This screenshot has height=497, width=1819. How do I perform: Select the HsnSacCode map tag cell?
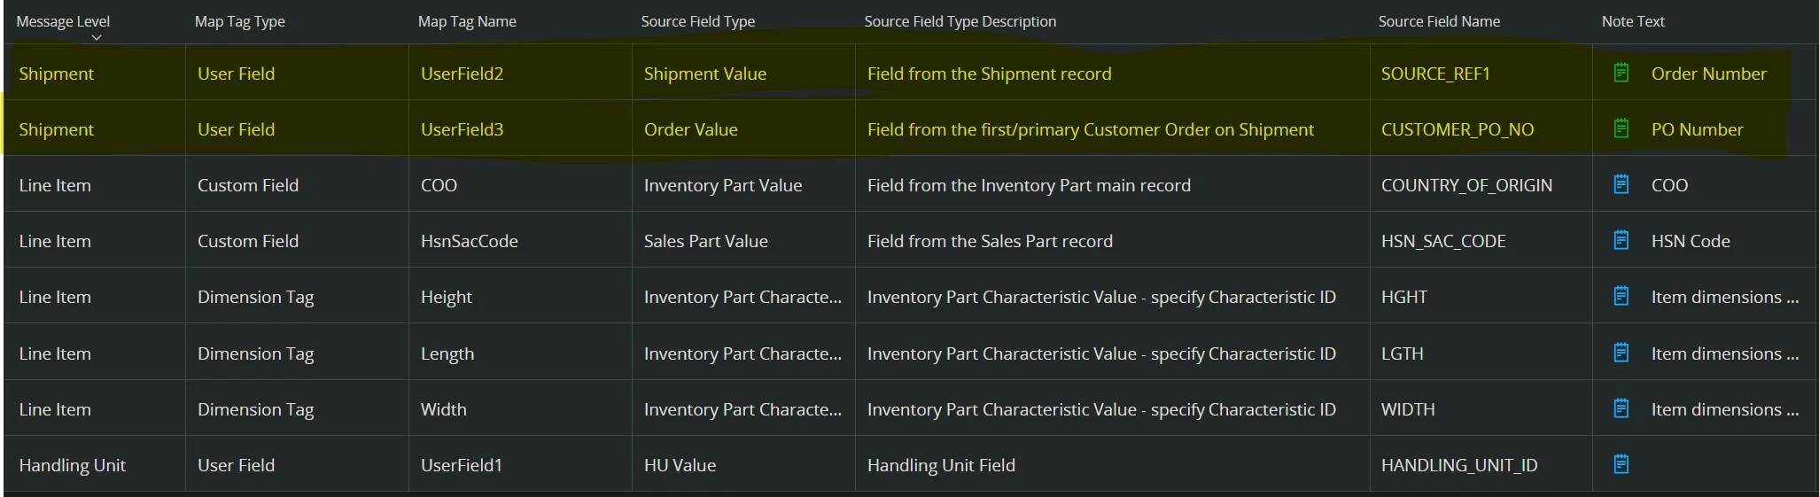pyautogui.click(x=469, y=241)
